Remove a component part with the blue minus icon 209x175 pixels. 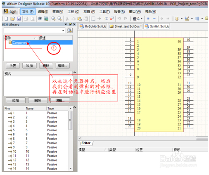tap(154, 19)
